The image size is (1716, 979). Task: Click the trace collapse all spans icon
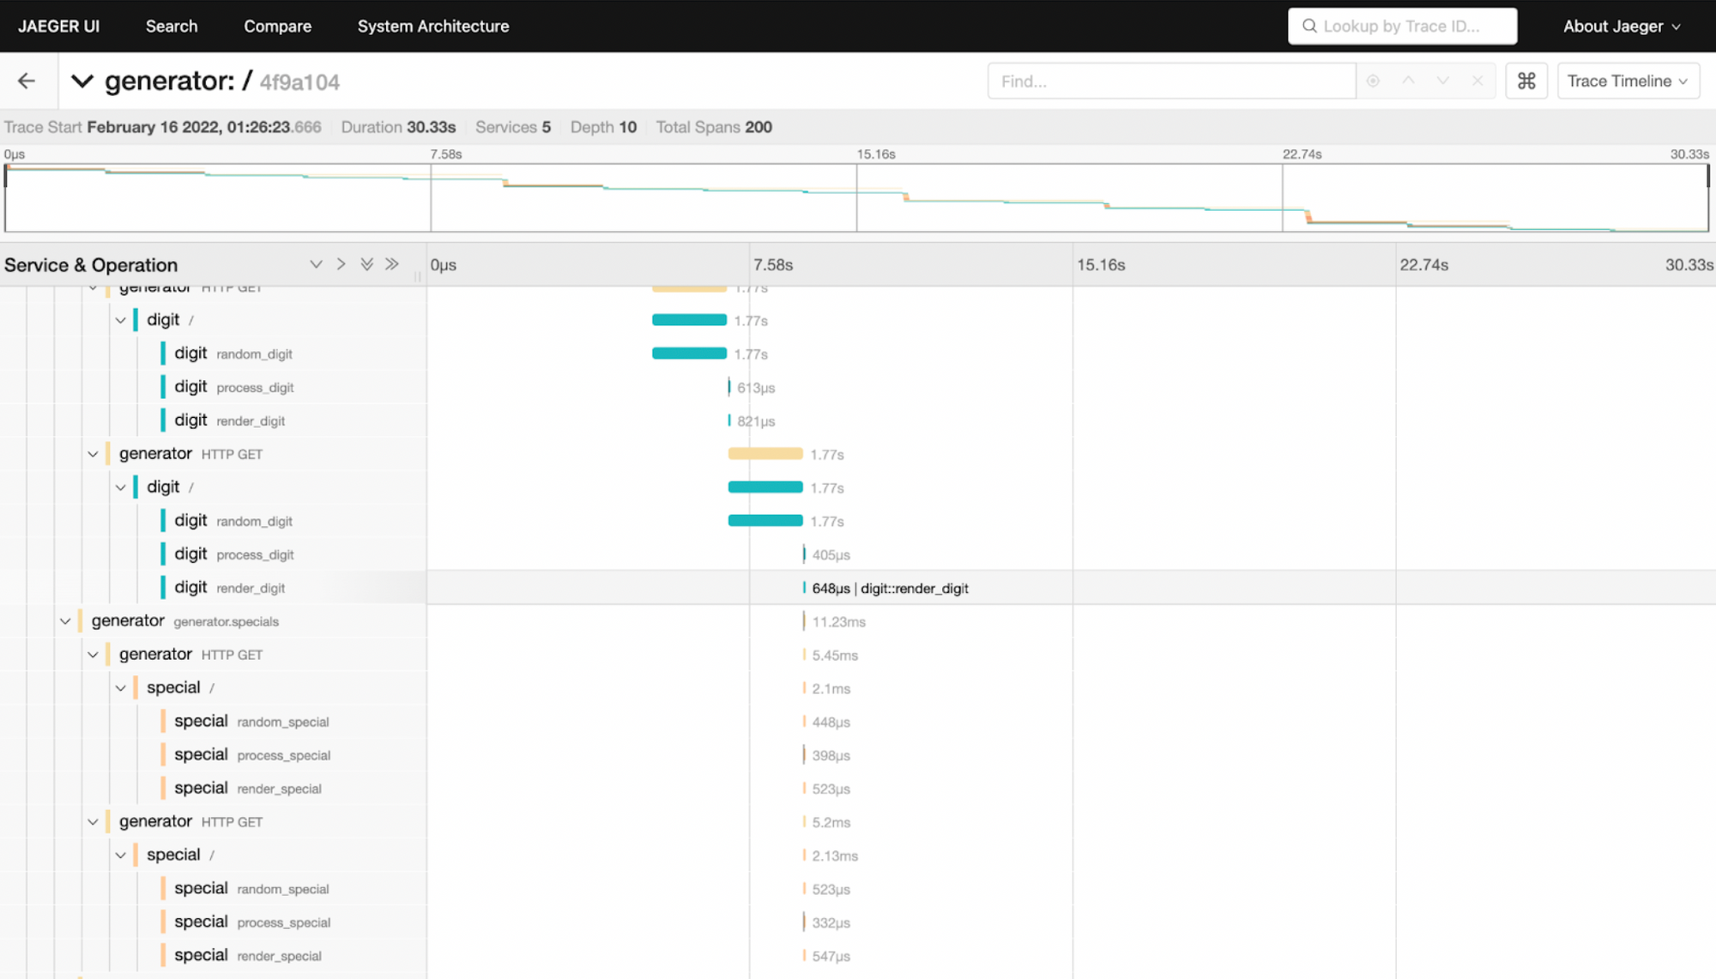tap(392, 264)
